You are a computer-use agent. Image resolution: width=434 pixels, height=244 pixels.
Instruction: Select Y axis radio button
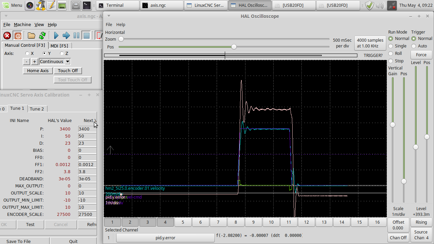[44, 53]
